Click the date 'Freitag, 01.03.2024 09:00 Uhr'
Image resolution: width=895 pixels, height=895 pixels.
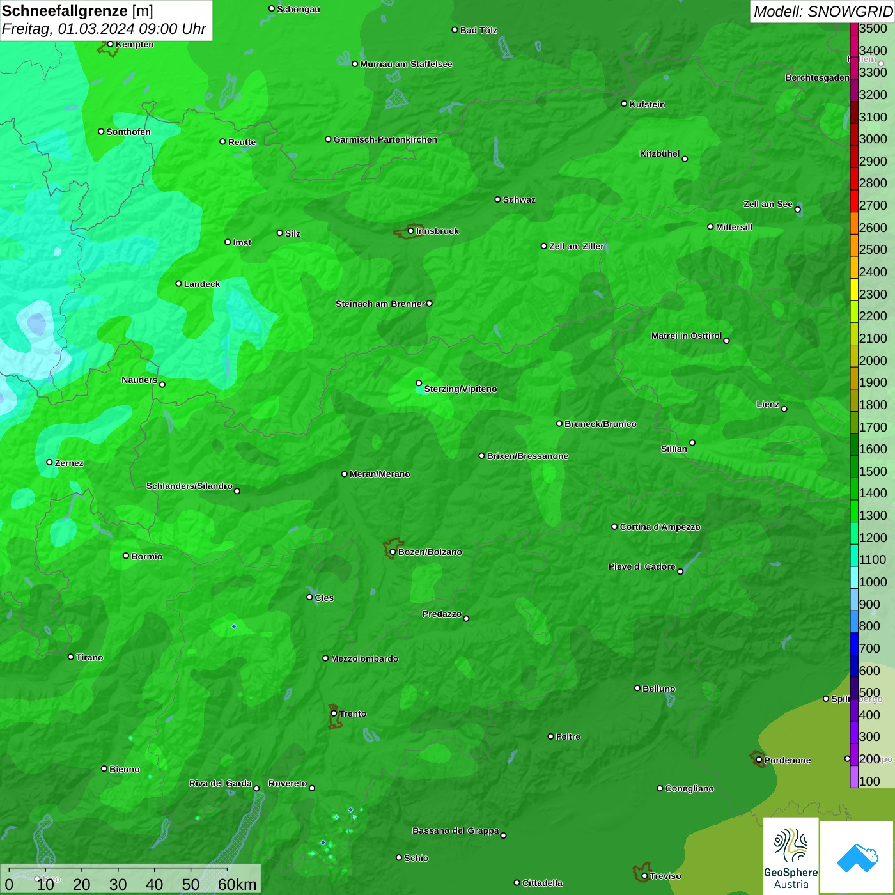[104, 29]
